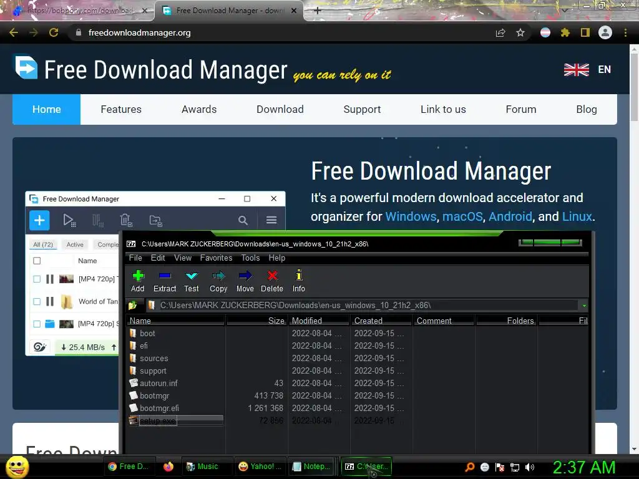The image size is (639, 479).
Task: Open the browser three-dot menu
Action: tap(625, 32)
